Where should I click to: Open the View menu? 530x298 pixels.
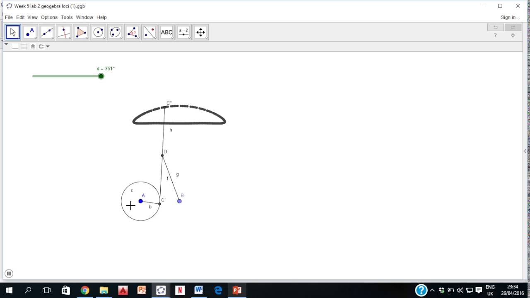click(32, 17)
